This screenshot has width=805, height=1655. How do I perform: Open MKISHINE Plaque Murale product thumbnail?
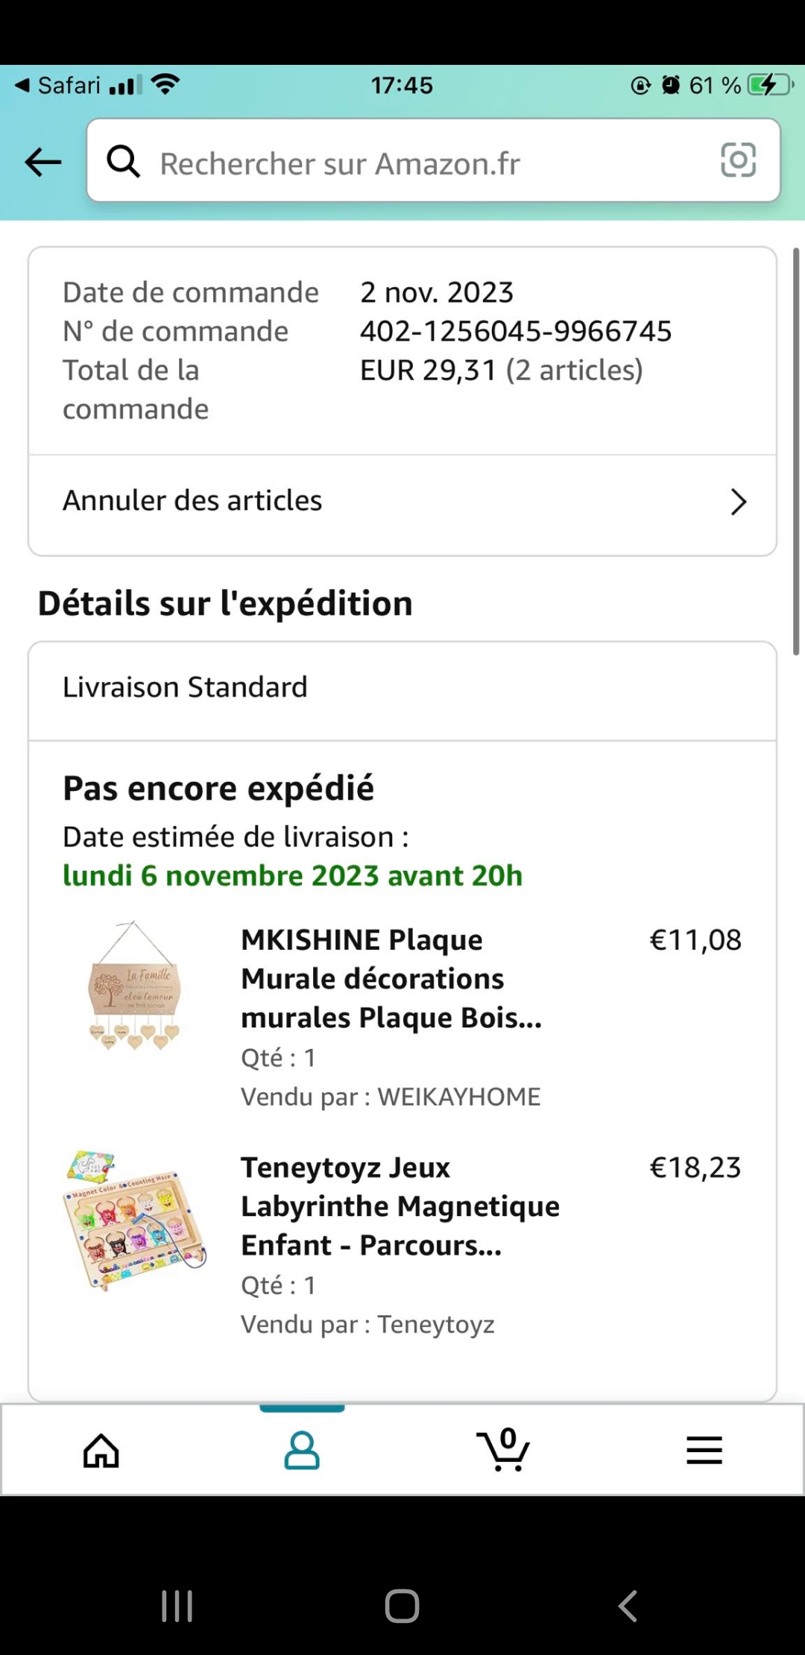(x=134, y=986)
